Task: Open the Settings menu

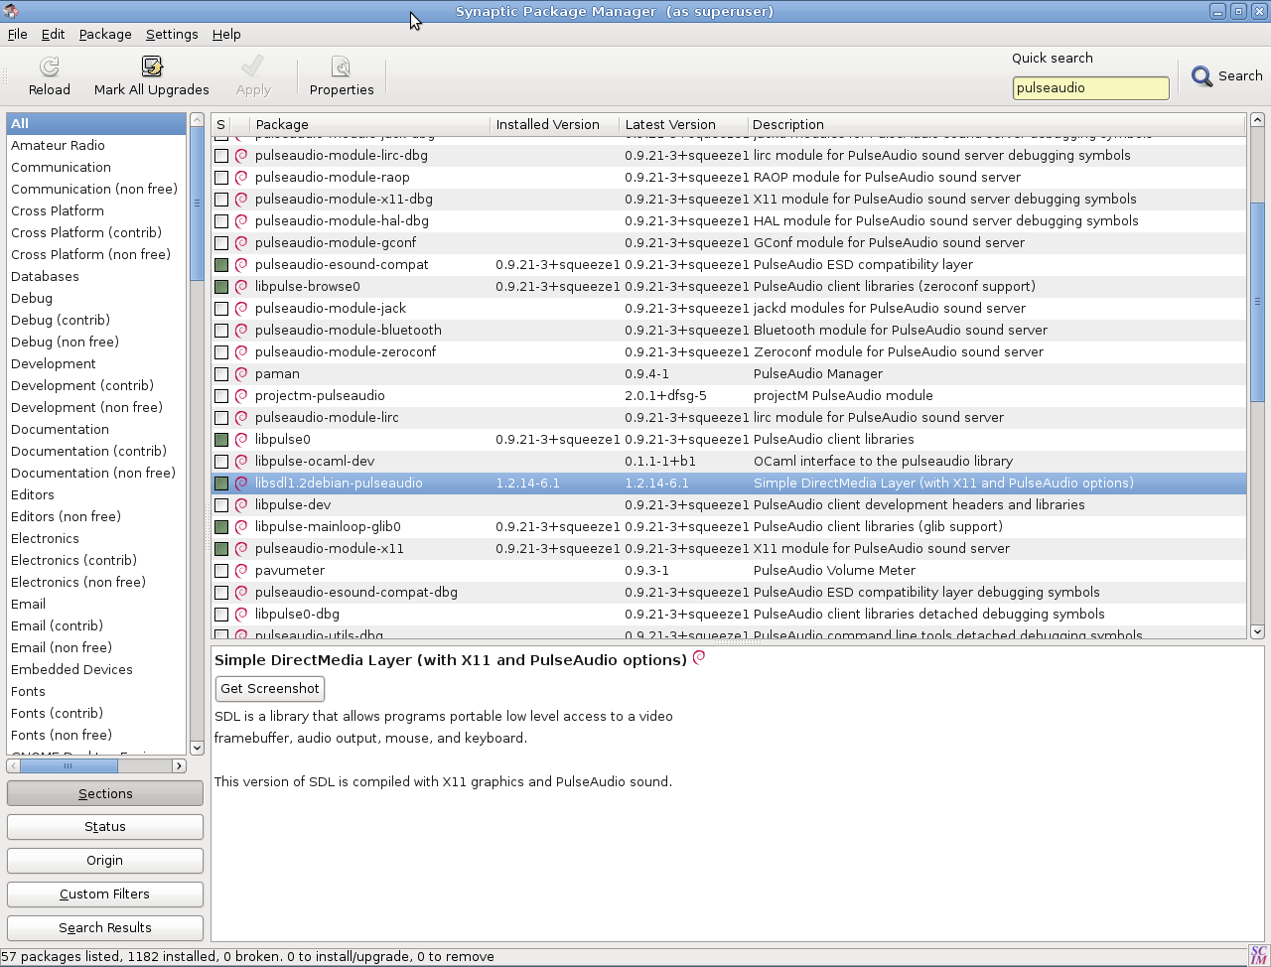Action: point(172,34)
